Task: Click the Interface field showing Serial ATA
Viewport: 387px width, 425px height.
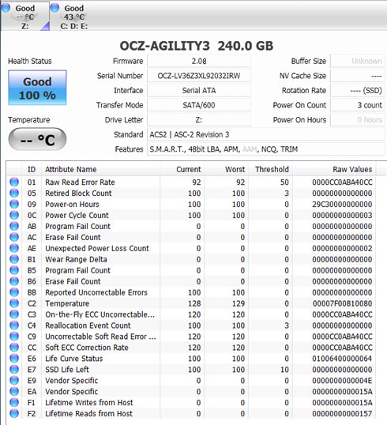Action: [199, 90]
